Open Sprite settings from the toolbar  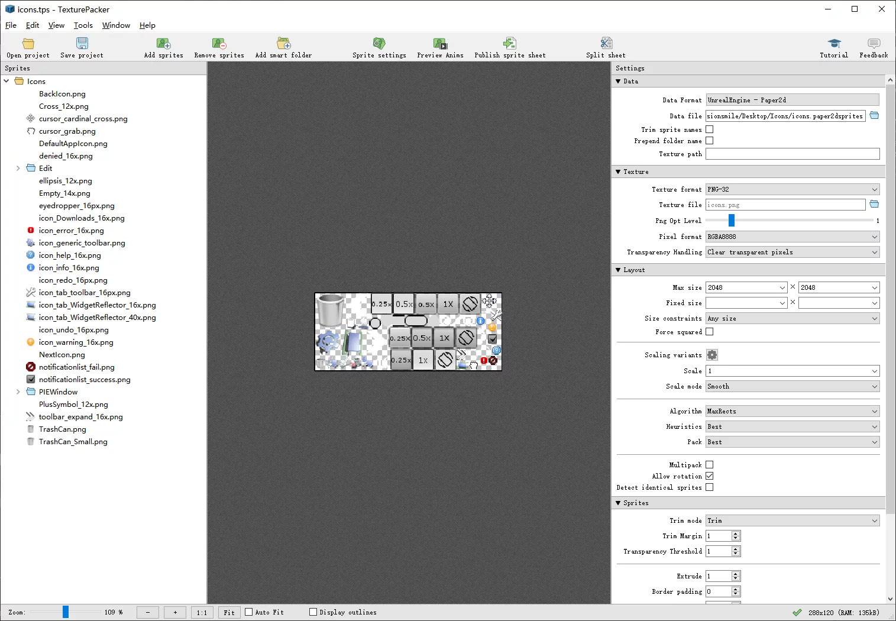379,44
